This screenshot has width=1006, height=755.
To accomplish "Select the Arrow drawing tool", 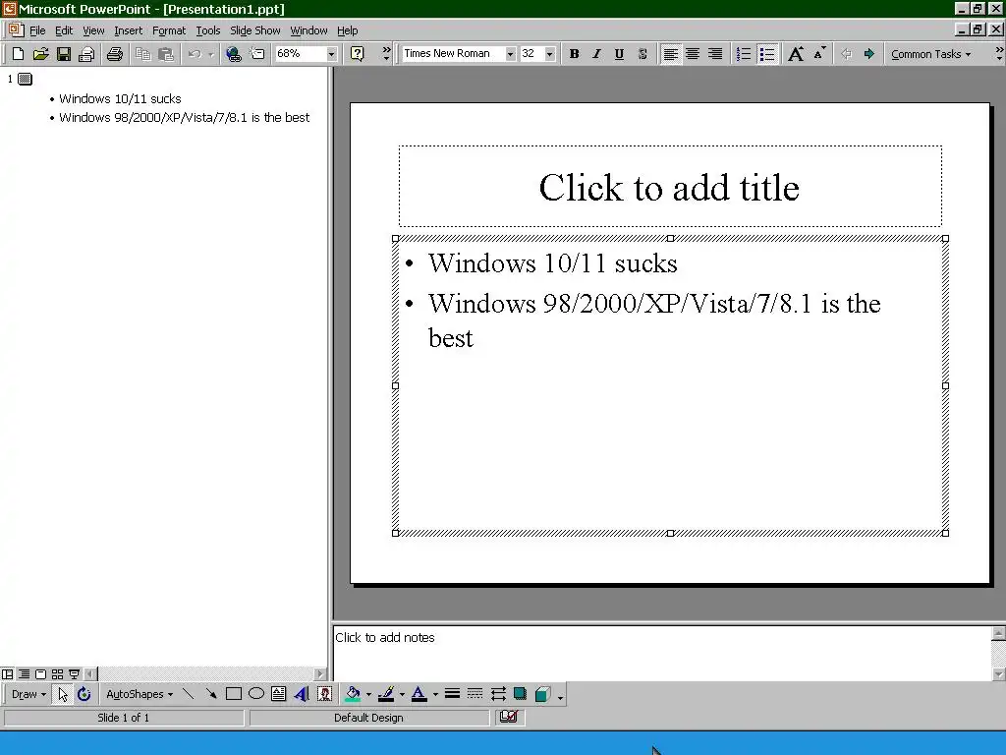I will click(x=211, y=694).
